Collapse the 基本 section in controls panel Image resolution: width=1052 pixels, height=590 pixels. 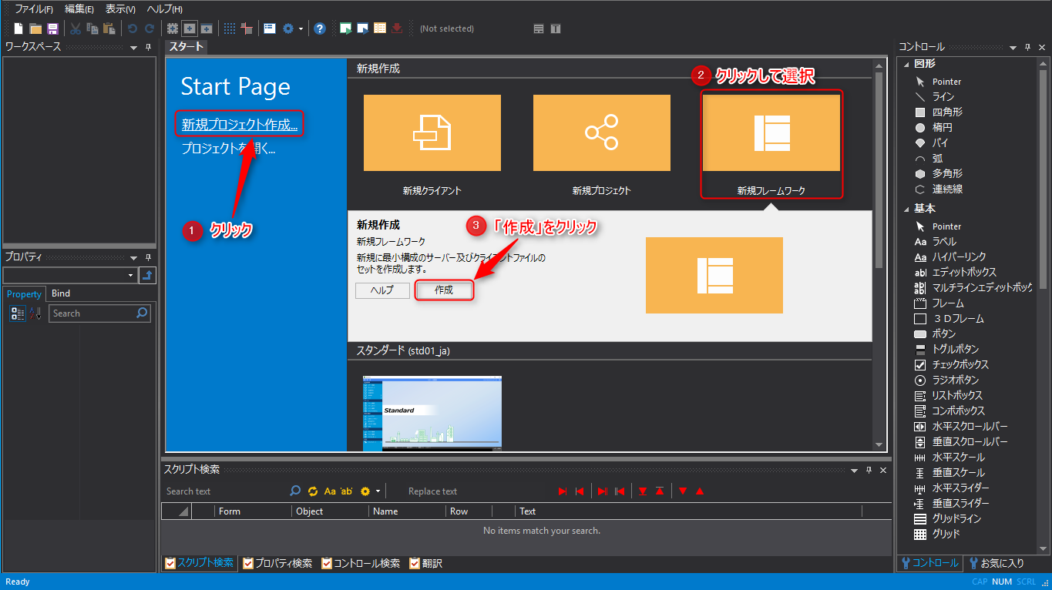click(906, 210)
